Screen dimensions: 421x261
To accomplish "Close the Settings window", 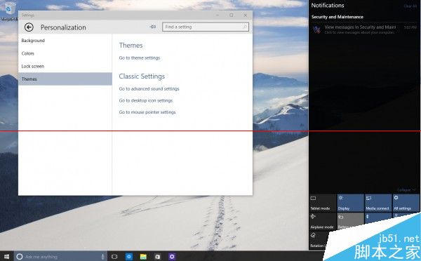I will 245,15.
